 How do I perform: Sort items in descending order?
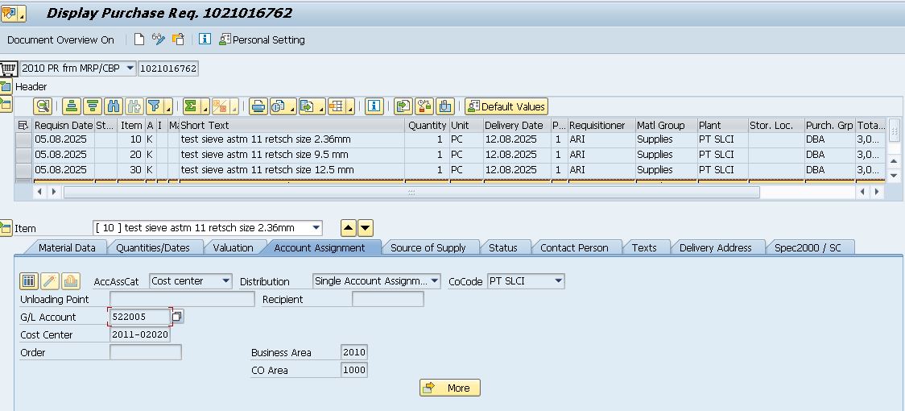pyautogui.click(x=93, y=106)
